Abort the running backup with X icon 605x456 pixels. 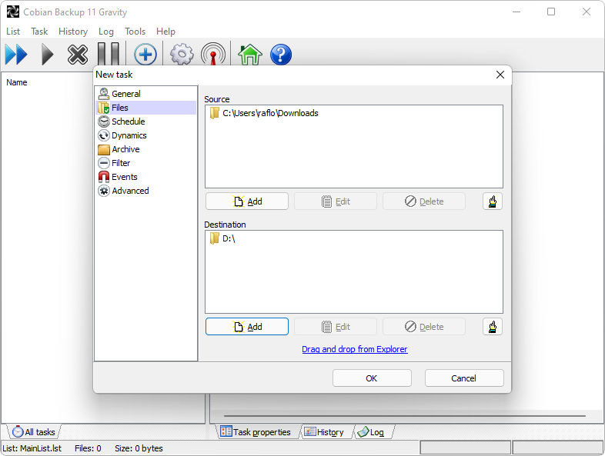(78, 55)
